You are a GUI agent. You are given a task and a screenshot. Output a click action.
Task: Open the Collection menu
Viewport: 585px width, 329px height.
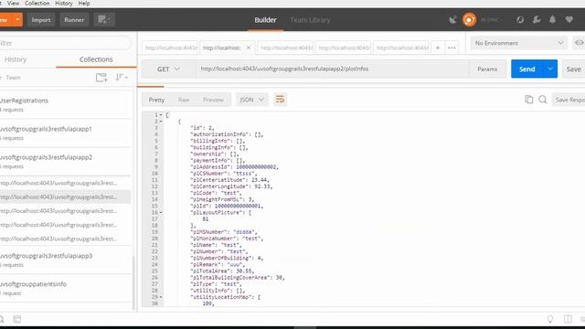click(37, 3)
